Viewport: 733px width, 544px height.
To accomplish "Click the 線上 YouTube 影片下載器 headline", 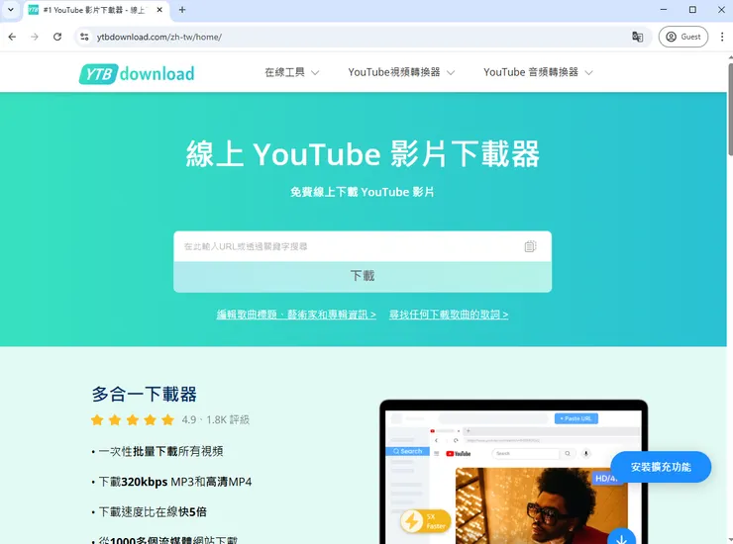I will point(363,153).
